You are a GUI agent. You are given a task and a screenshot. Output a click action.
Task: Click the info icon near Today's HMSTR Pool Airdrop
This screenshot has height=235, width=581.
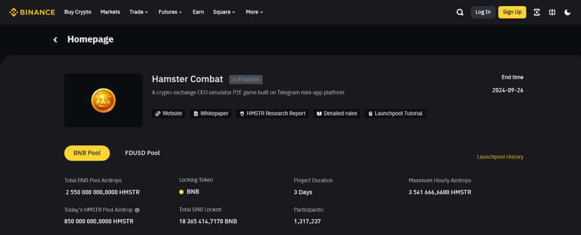tap(137, 210)
